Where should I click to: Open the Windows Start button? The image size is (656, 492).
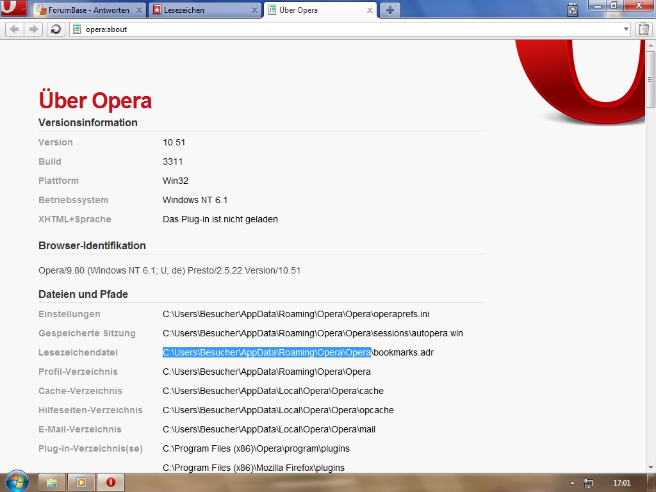tap(17, 481)
